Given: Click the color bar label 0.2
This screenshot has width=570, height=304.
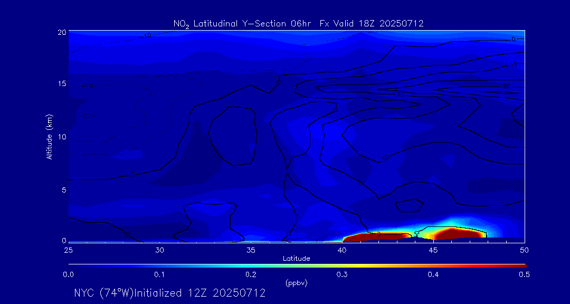Looking at the screenshot, I should pyautogui.click(x=251, y=275).
